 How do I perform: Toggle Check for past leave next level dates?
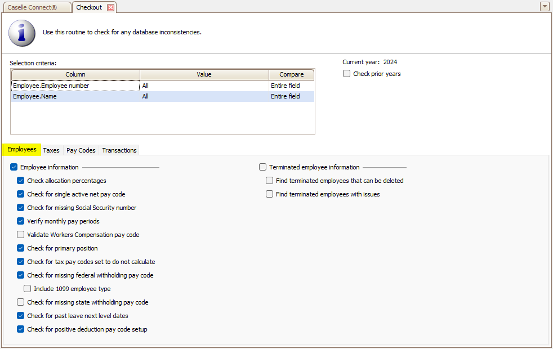20,316
